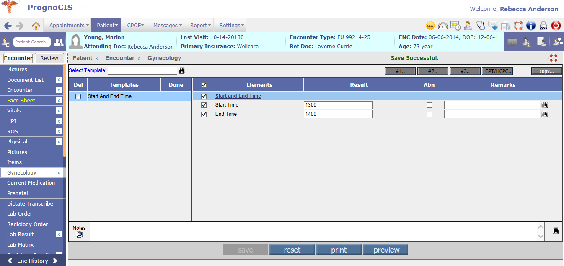Image resolution: width=564 pixels, height=266 pixels.
Task: Click the blue information icon
Action: click(531, 26)
